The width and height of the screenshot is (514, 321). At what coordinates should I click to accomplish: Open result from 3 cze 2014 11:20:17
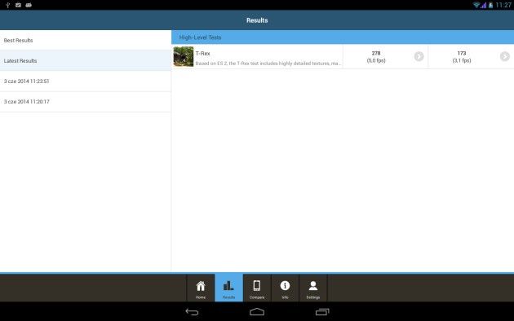[x=85, y=102]
